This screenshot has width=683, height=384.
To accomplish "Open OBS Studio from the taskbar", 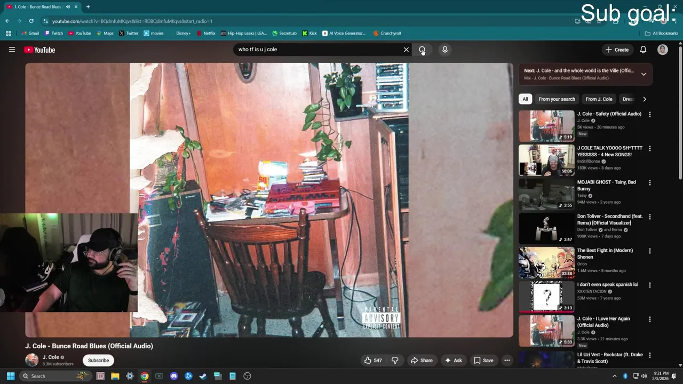I will point(247,376).
